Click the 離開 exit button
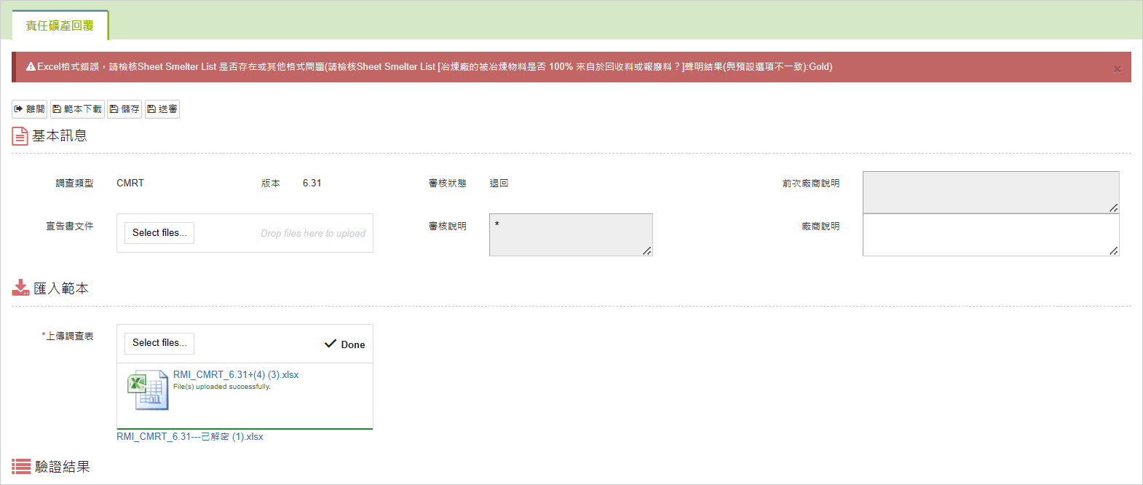 click(29, 109)
